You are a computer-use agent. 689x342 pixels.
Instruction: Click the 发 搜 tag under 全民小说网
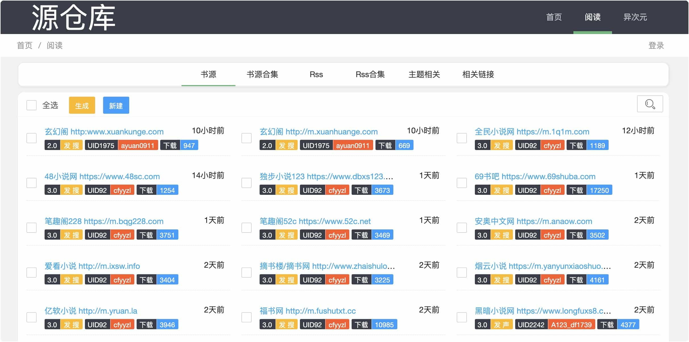(502, 145)
